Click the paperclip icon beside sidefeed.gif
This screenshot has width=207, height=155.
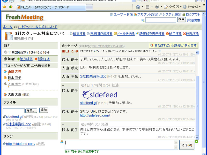[4, 117]
